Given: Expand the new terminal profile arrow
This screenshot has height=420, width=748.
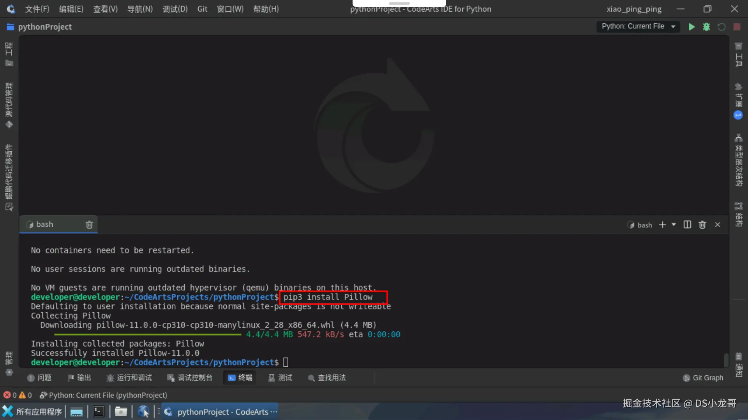Looking at the screenshot, I should pos(674,225).
